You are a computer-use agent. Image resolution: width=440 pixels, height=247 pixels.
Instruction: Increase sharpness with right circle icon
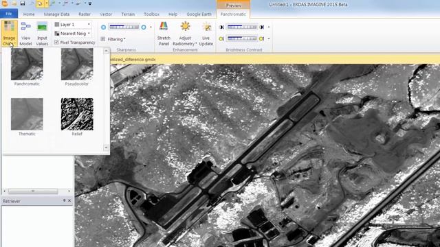click(144, 27)
